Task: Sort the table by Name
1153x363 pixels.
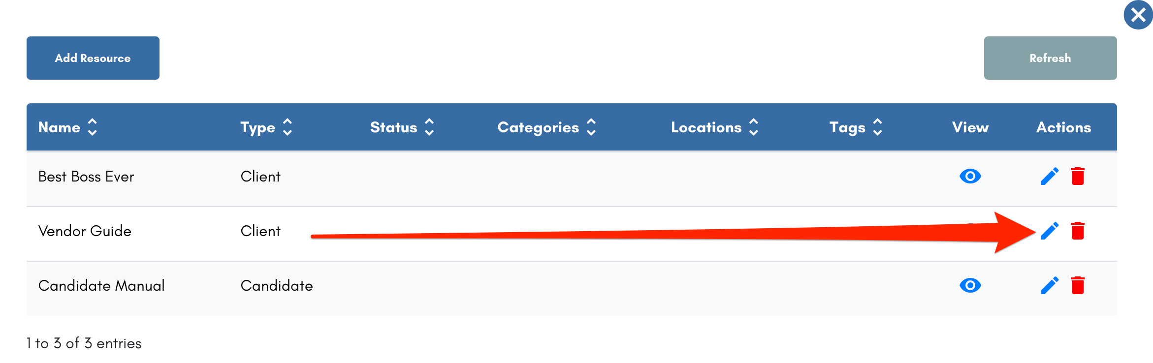Action: (68, 127)
